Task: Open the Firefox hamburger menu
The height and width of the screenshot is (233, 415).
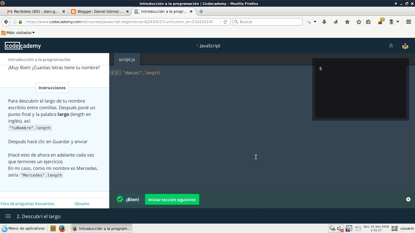Action: pos(408,22)
